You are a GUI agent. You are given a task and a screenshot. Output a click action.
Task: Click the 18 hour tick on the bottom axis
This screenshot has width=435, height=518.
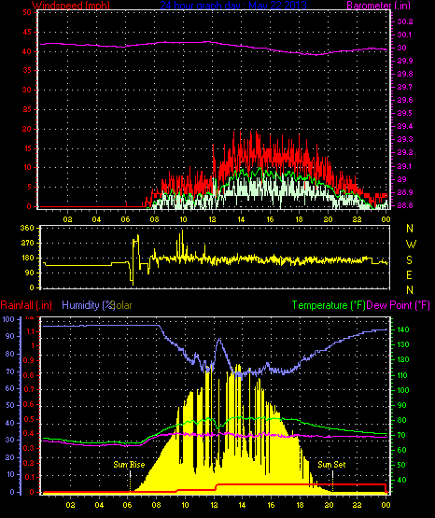pyautogui.click(x=300, y=505)
